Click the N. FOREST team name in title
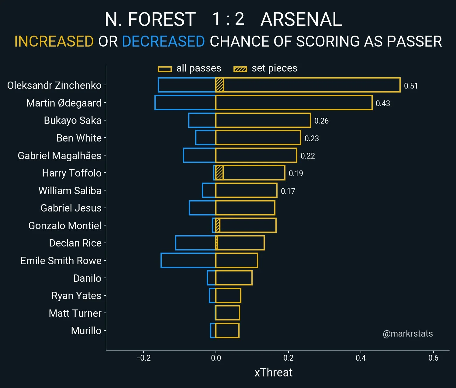 [x=150, y=19]
